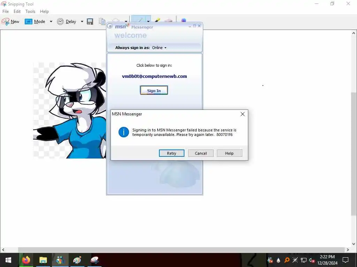This screenshot has height=267, width=357.
Task: Open File Explorer from the taskbar
Action: tap(43, 260)
